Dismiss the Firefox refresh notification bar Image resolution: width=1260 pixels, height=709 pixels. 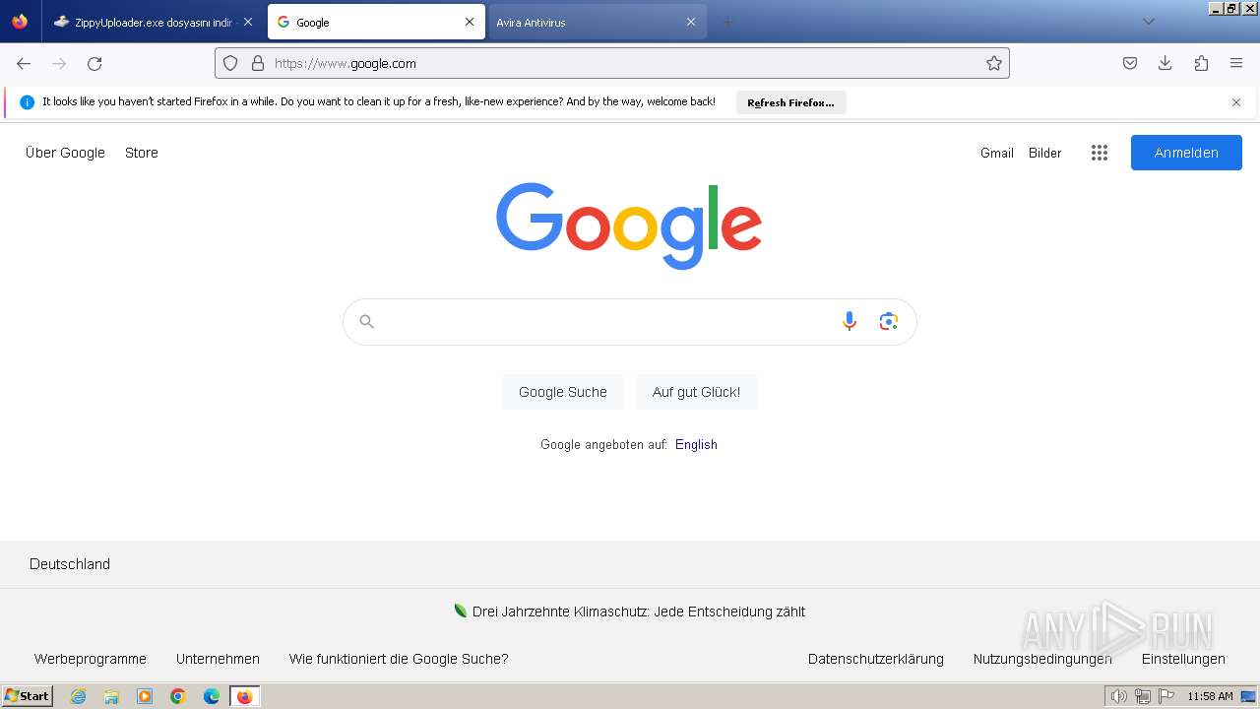click(x=1236, y=102)
